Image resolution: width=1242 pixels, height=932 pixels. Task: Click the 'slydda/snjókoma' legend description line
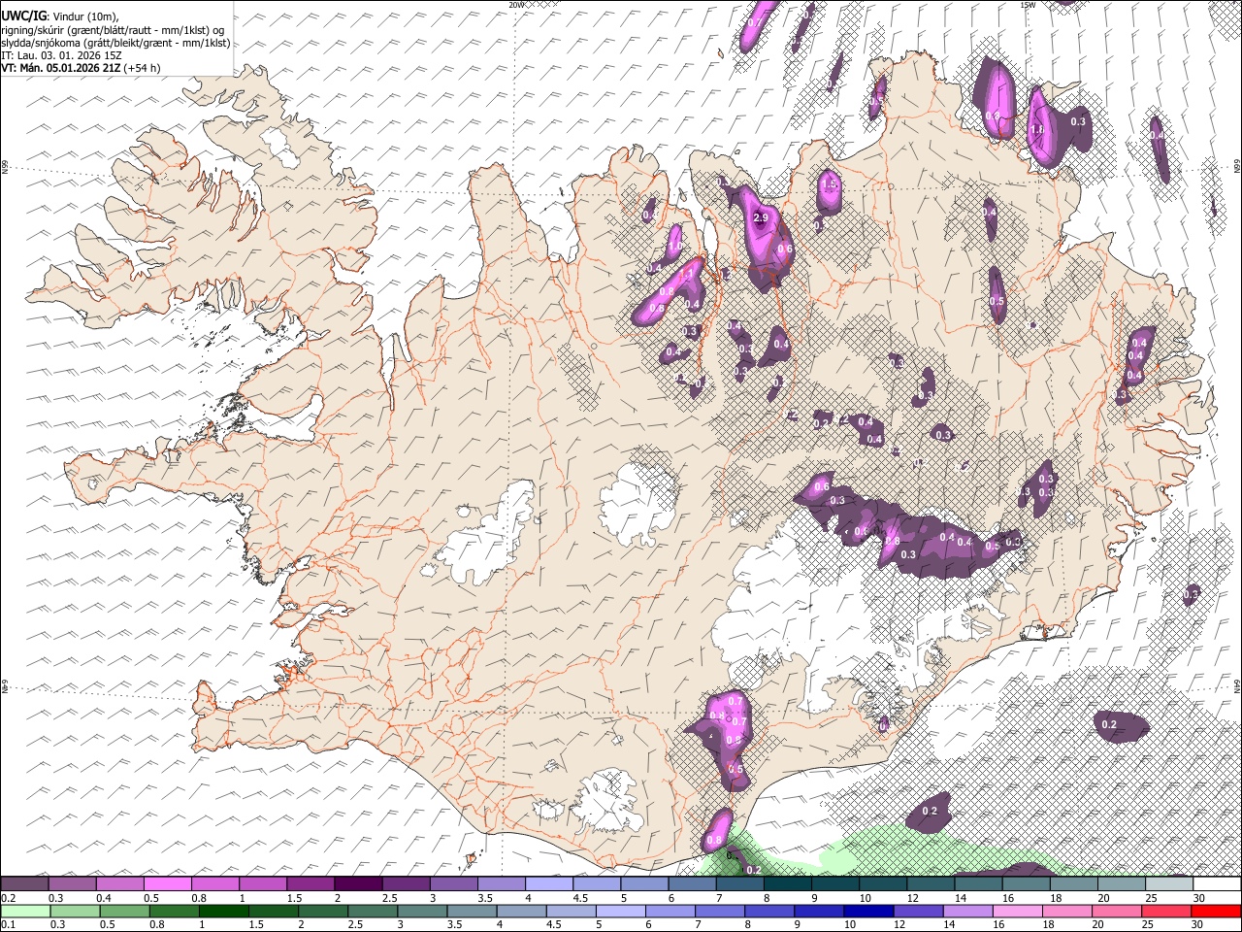[x=115, y=43]
